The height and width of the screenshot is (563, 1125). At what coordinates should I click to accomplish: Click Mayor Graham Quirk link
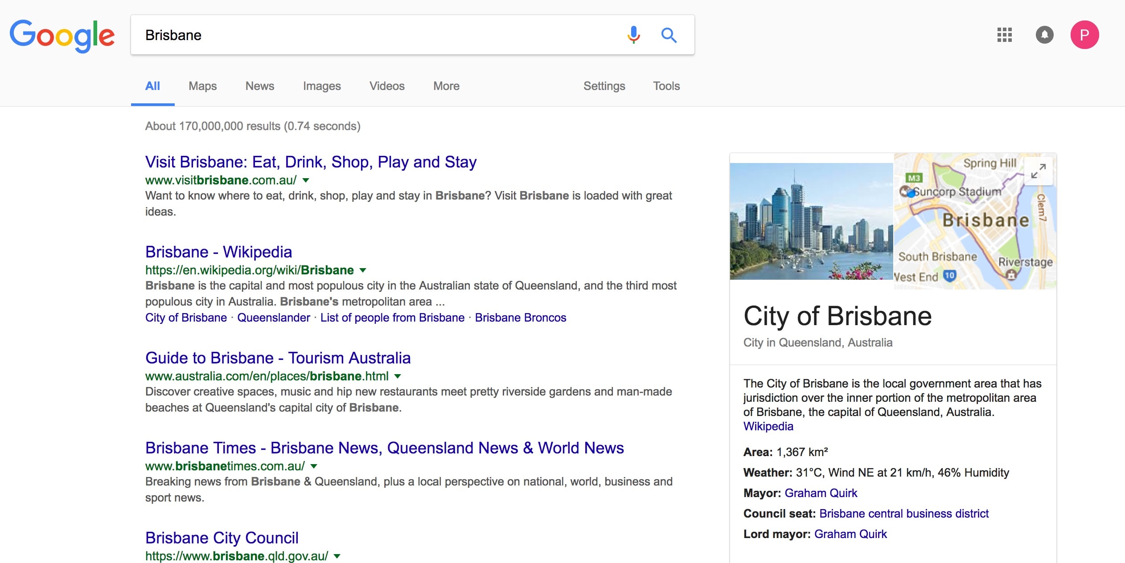821,494
